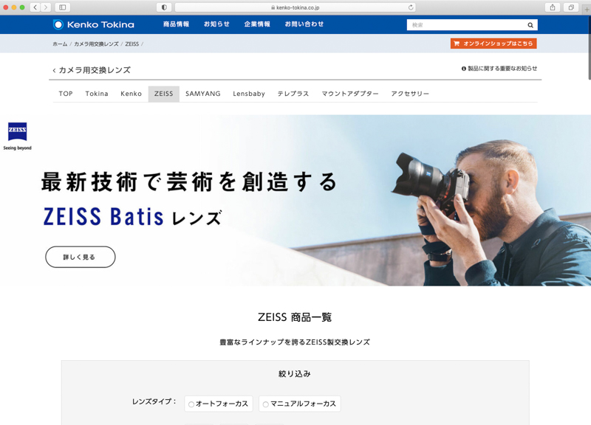
Task: Go back to カメラ用交換レンズ heading link
Action: 92,70
